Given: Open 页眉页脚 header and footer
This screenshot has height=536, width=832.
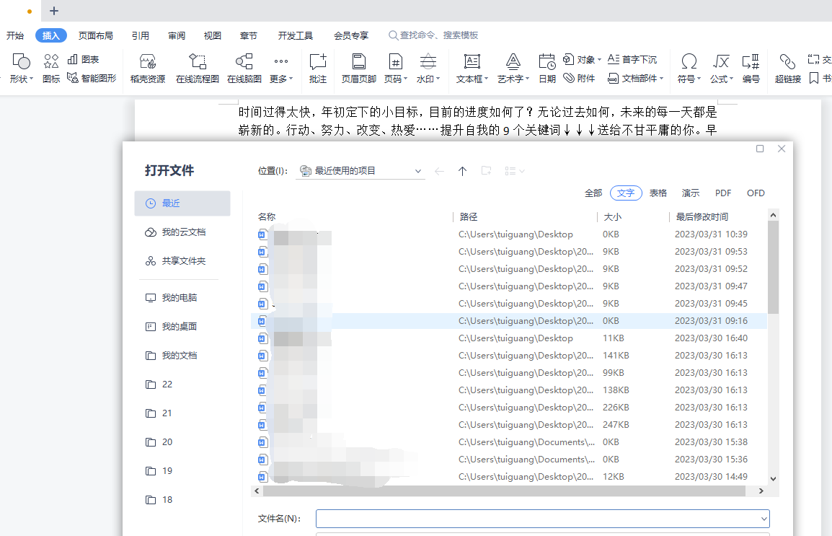Looking at the screenshot, I should [359, 69].
